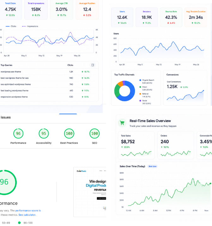This screenshot has height=226, width=212.
Task: Click 'fast loading wordpress theme' query
Action: pyautogui.click(x=15, y=91)
